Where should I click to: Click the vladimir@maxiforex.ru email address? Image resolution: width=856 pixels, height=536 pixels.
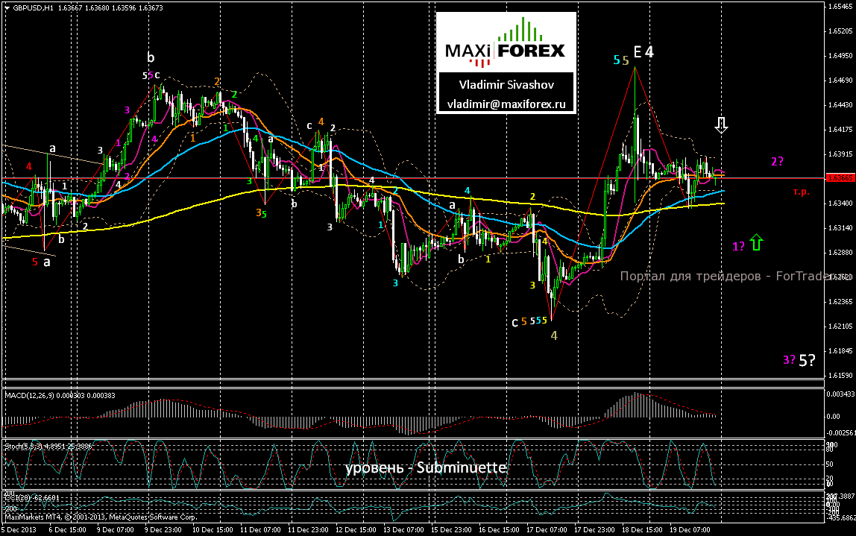506,104
